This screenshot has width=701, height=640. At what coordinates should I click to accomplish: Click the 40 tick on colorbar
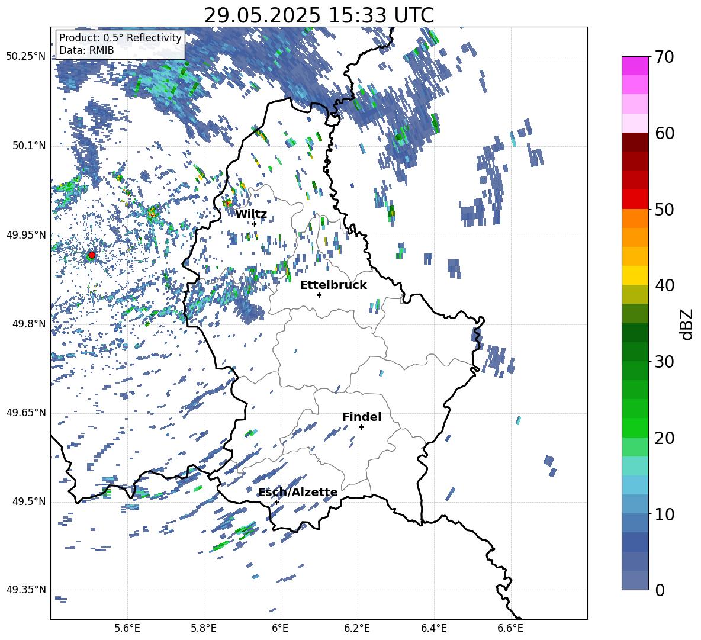[664, 285]
